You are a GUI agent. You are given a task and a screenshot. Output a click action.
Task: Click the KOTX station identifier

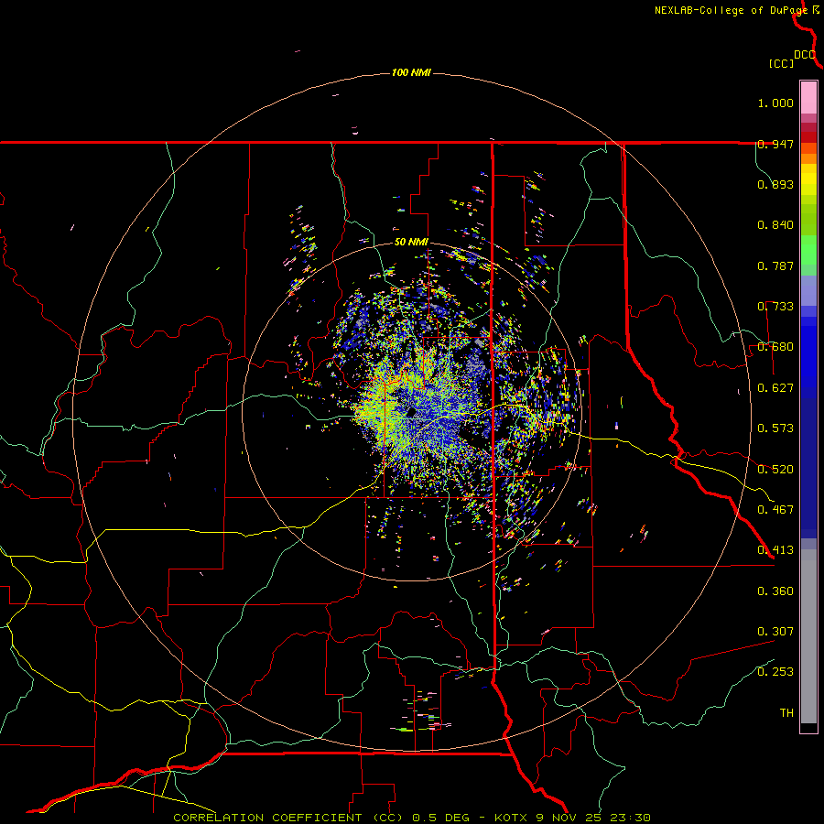[x=512, y=818]
